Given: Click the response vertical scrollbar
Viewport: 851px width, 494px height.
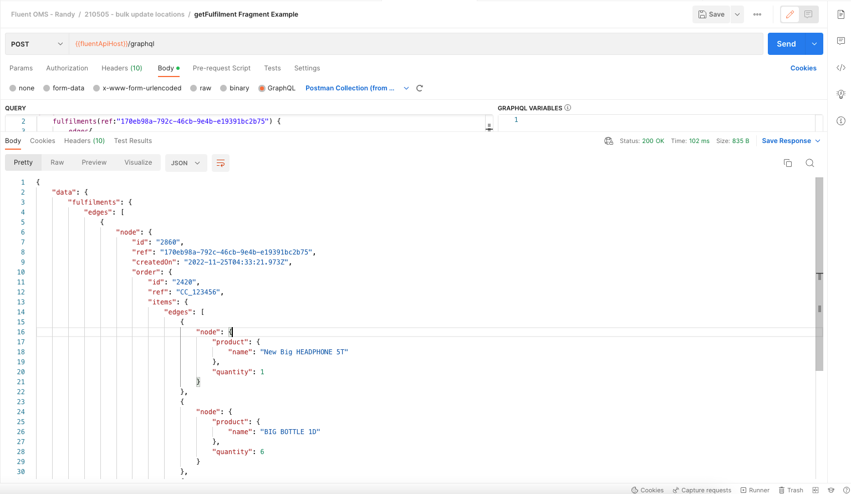Looking at the screenshot, I should pos(819,274).
